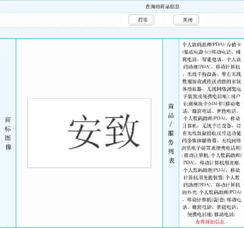The width and height of the screenshot is (244, 228).
Task: Click the text line starting 识别模块卡(SIM卡)
Action: pyautogui.click(x=212, y=103)
